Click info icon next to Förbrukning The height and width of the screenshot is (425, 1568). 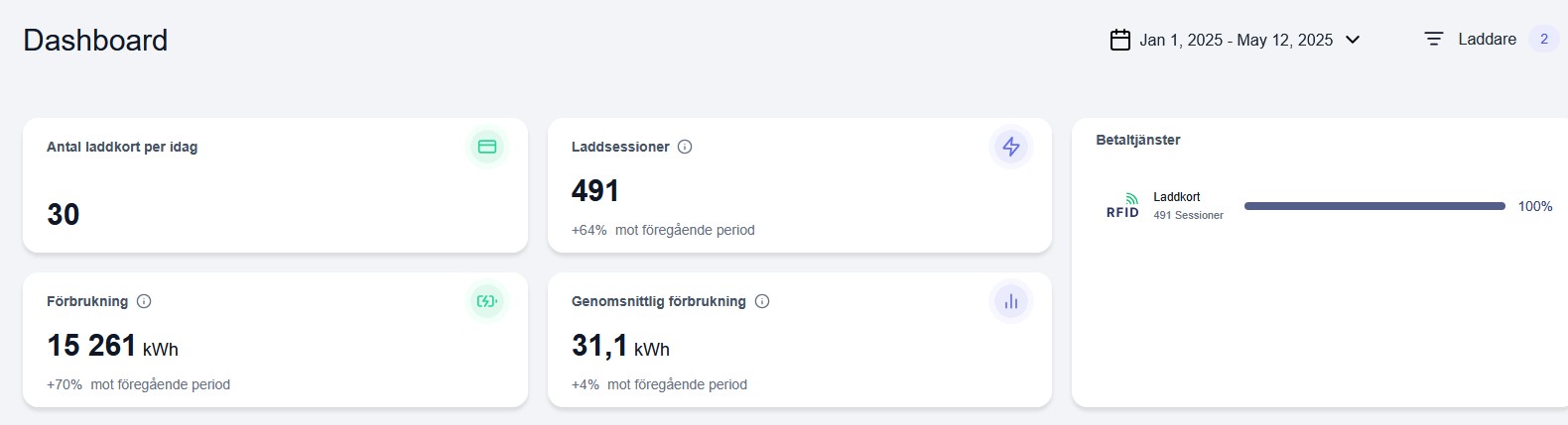[x=144, y=301]
